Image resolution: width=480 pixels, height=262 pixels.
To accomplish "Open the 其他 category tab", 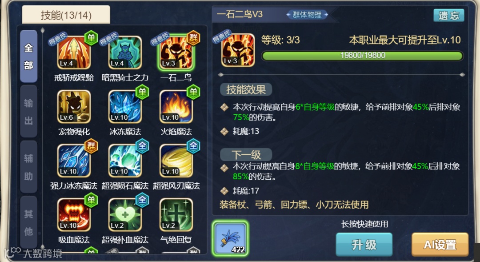I will (x=29, y=222).
